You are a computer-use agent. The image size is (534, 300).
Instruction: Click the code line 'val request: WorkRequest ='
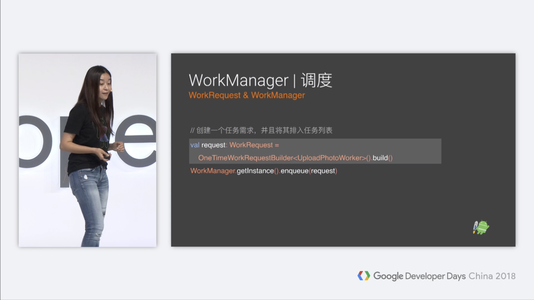(x=235, y=145)
